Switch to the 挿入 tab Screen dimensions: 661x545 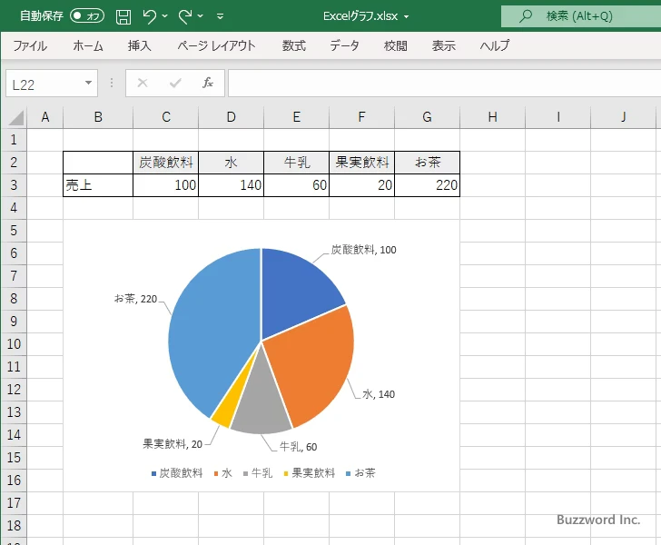(x=140, y=45)
